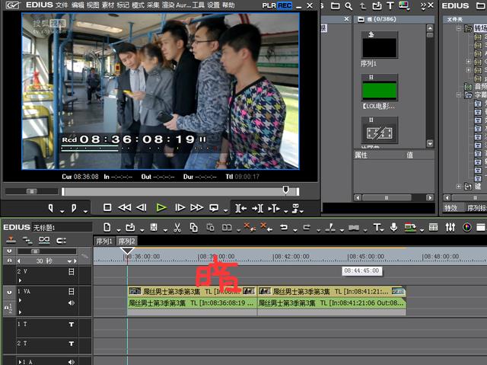The image size is (487, 365).
Task: Start playback with the green Play button
Action: (x=161, y=207)
